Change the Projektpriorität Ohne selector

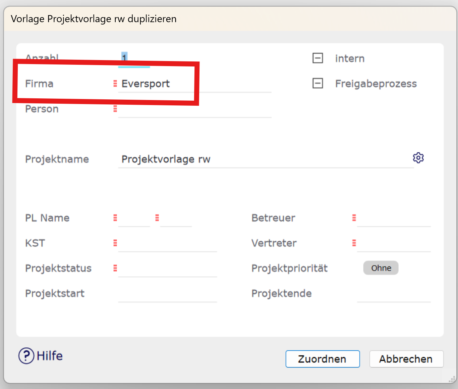381,268
